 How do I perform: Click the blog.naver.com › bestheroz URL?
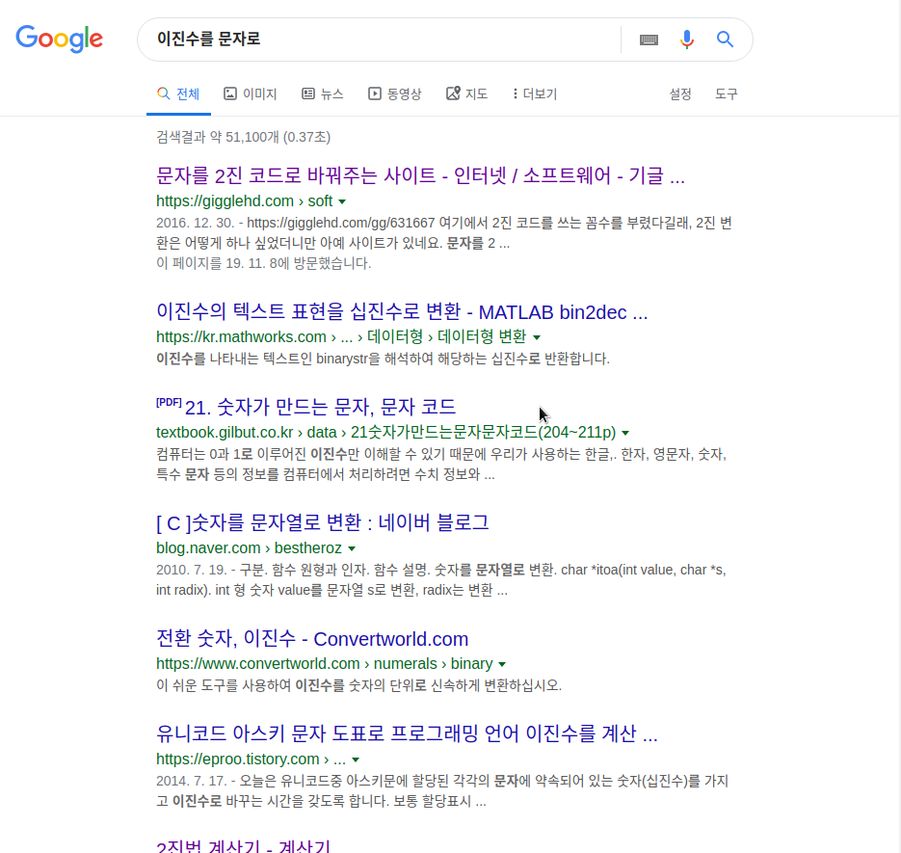[x=249, y=547]
